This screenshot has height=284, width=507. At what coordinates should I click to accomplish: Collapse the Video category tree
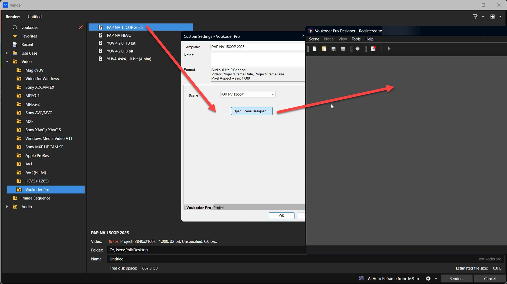click(x=7, y=61)
